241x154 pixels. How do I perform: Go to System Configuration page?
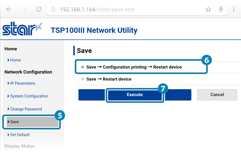29,96
